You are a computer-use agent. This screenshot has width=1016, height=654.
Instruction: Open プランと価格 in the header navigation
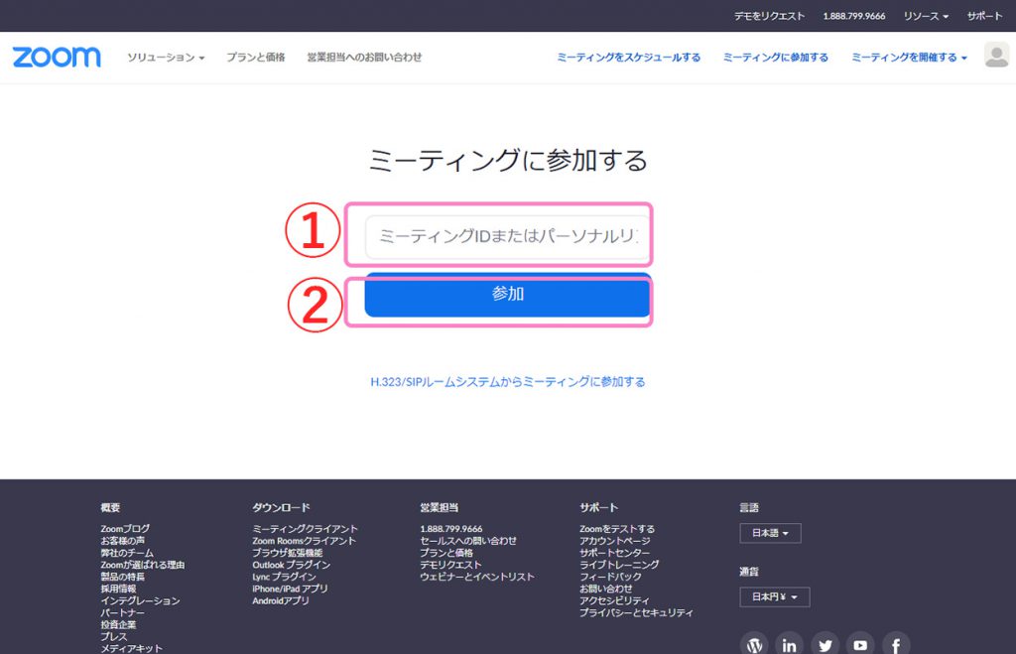click(256, 57)
